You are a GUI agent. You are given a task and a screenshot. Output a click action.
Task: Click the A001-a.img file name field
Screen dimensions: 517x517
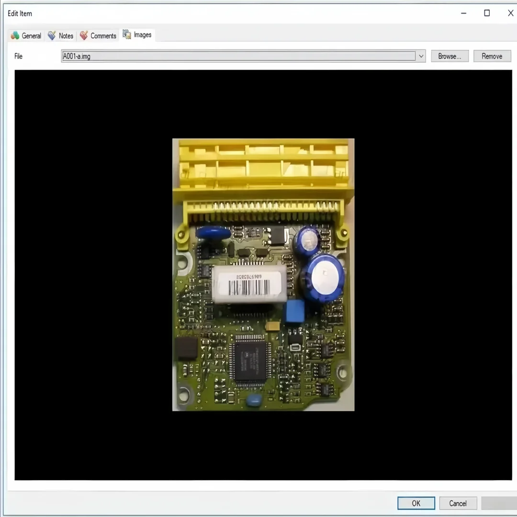tap(238, 56)
